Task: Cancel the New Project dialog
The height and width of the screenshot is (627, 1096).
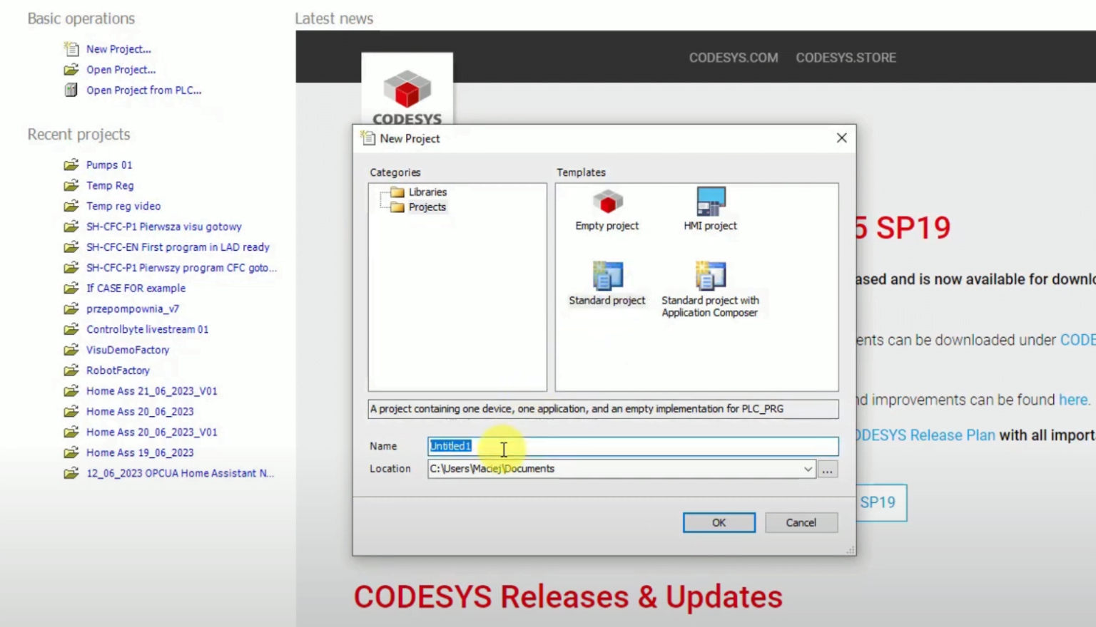Action: click(x=801, y=523)
